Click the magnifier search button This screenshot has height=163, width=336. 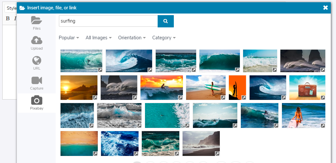pos(166,21)
